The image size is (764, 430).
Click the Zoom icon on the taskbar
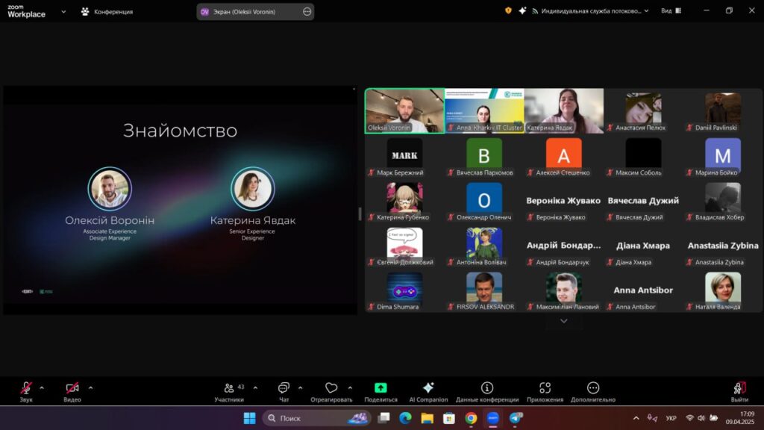click(492, 418)
